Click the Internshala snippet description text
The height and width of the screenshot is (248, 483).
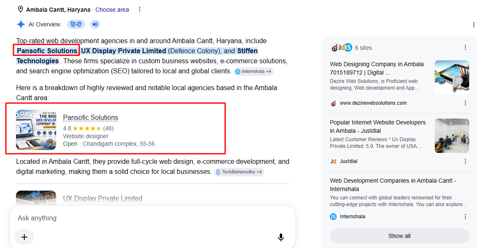pyautogui.click(x=399, y=201)
